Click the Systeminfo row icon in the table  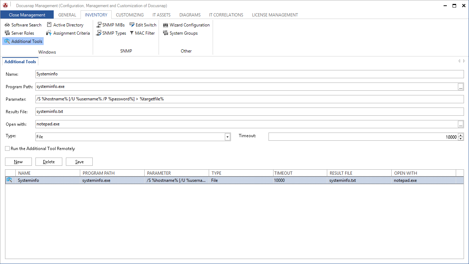coord(9,180)
